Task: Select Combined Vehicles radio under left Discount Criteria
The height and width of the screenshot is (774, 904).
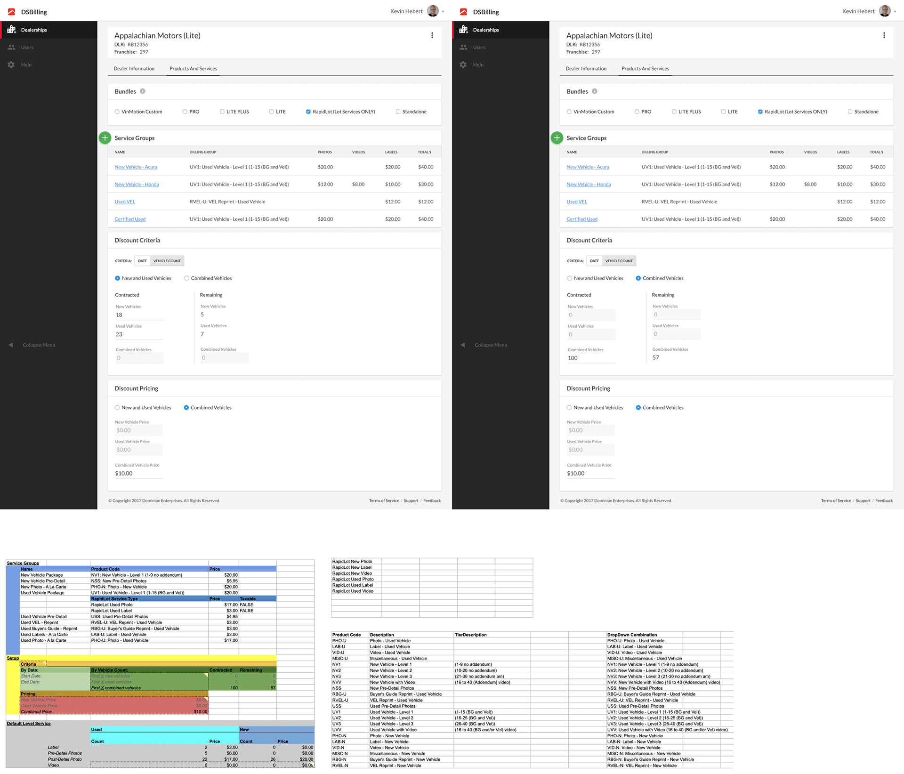Action: point(187,278)
